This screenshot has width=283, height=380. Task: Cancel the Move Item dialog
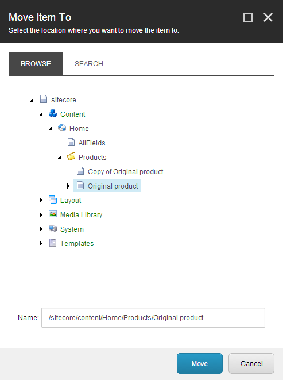[251, 363]
